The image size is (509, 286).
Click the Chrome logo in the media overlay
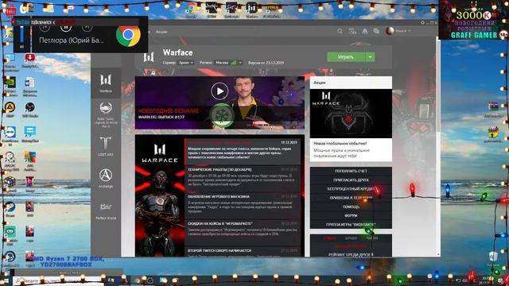pos(128,35)
